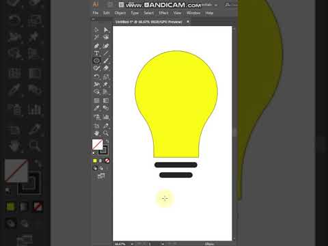The width and height of the screenshot is (328, 246).
Task: Open the Help menu
Action: [x=209, y=13]
